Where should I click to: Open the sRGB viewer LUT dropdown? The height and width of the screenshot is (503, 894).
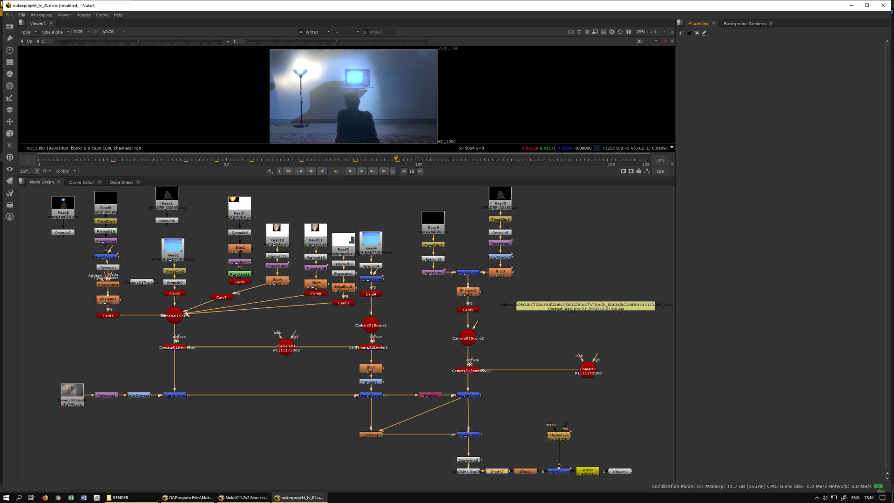pyautogui.click(x=114, y=32)
